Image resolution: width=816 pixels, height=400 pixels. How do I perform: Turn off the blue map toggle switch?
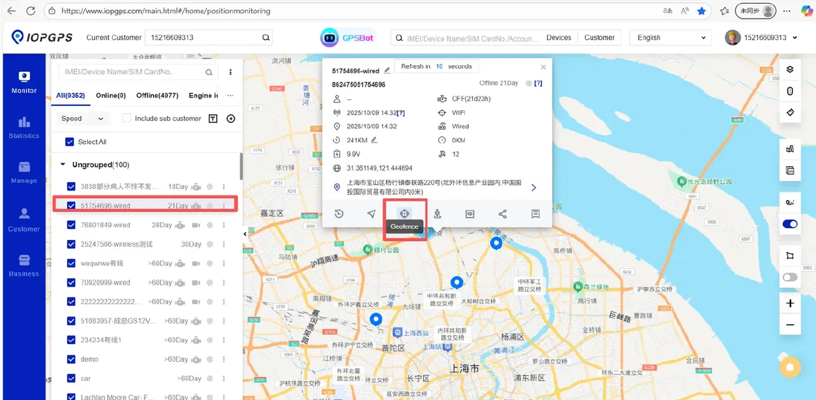(x=790, y=224)
